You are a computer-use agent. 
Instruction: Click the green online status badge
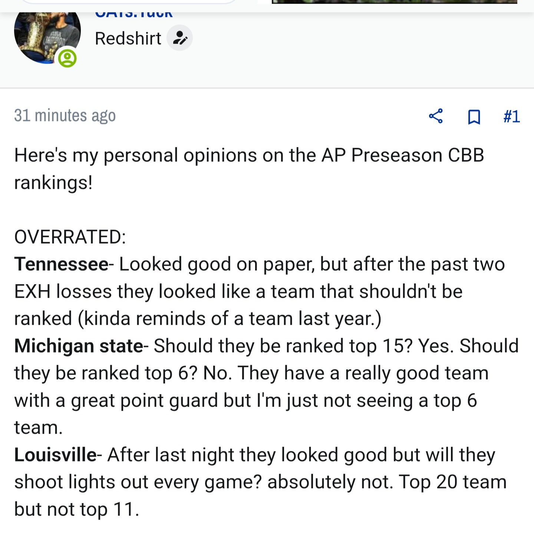coord(67,59)
